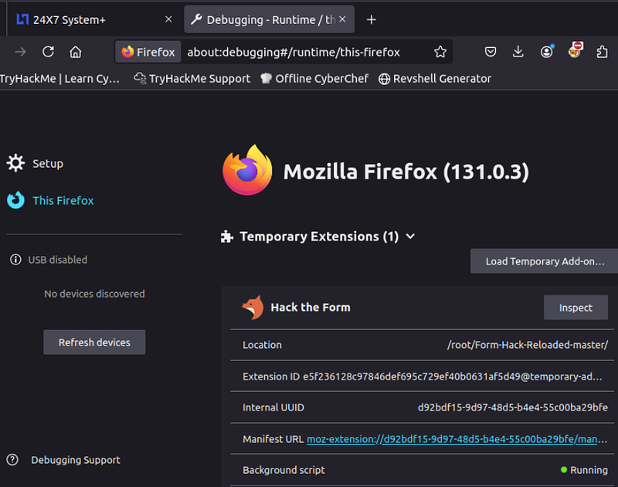This screenshot has height=487, width=618.
Task: Open the Pocket save icon
Action: click(x=491, y=52)
